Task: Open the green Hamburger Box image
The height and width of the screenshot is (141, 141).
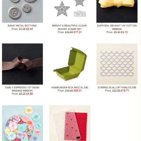Action: coord(70,64)
